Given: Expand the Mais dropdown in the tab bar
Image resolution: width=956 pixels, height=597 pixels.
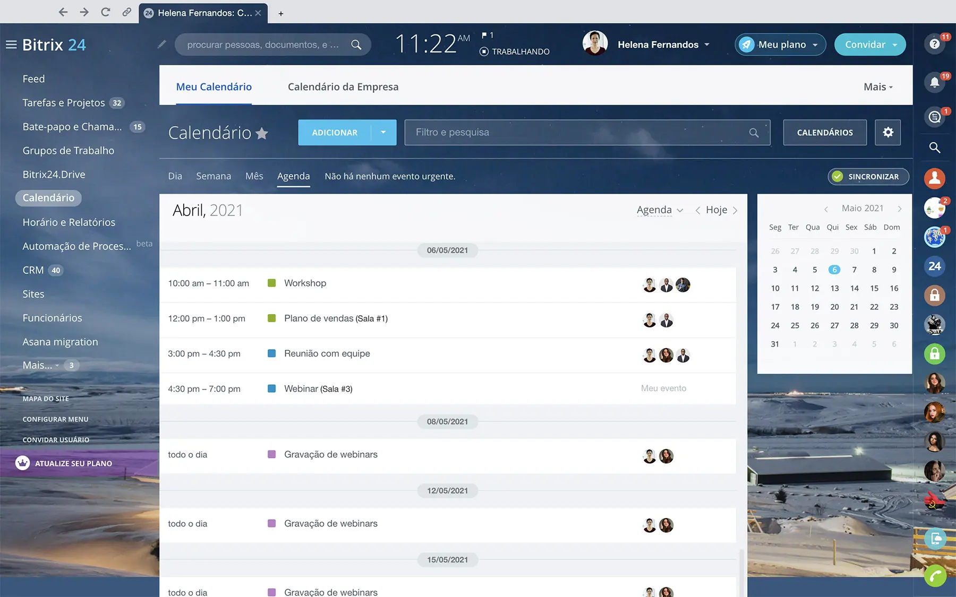Looking at the screenshot, I should (x=878, y=87).
